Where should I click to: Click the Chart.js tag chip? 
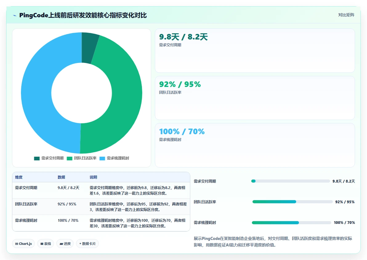point(23,244)
